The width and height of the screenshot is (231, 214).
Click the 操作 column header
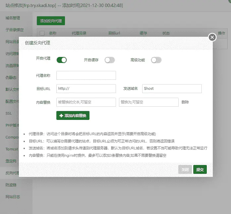tap(221, 33)
